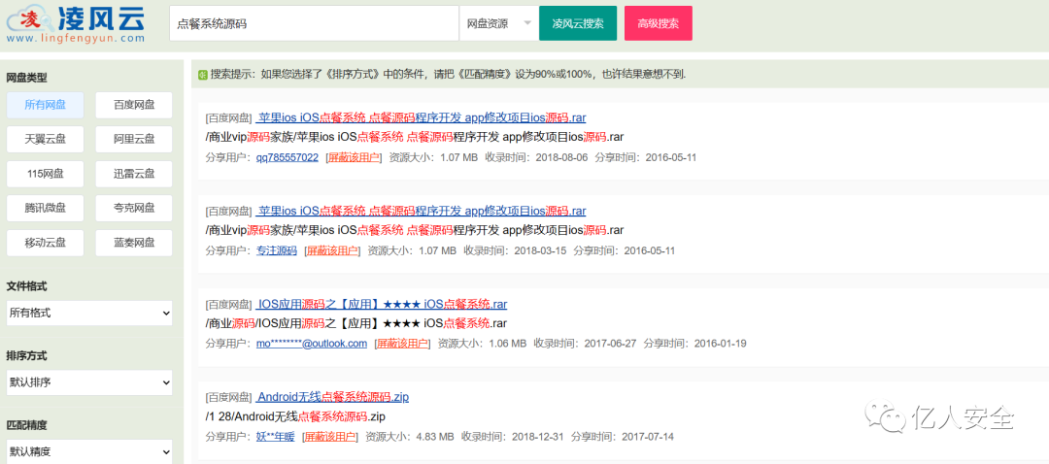
Task: Open the Android无线点餐系统源码.zip link
Action: [332, 398]
